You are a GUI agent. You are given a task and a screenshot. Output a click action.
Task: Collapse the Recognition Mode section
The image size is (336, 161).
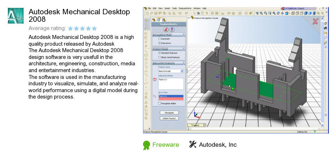point(184,35)
